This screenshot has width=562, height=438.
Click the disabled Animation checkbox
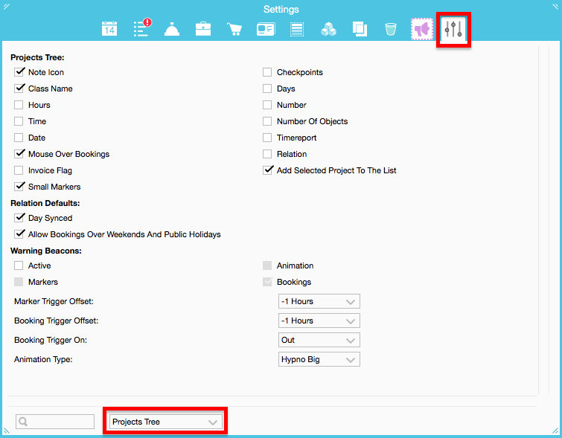[267, 265]
